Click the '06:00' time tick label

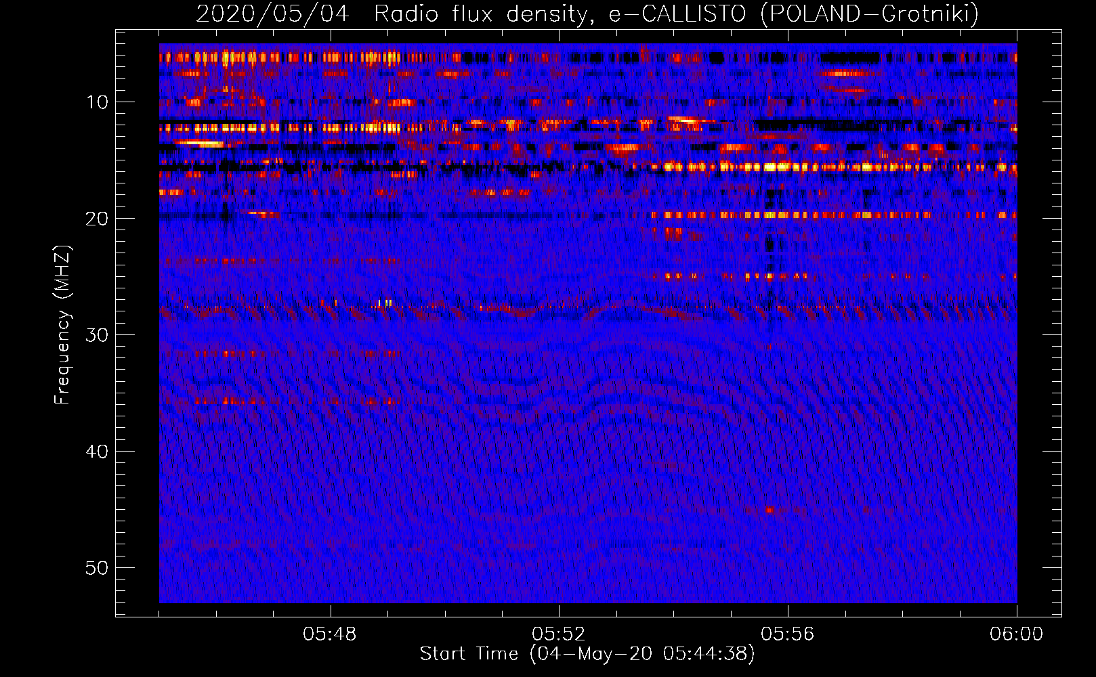click(1016, 634)
